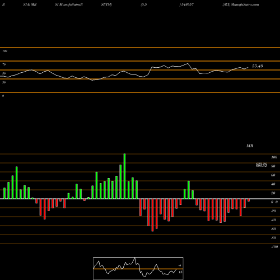280x280 pixels.
Task: Click the tallest green histogram bar
Action: tap(124, 176)
